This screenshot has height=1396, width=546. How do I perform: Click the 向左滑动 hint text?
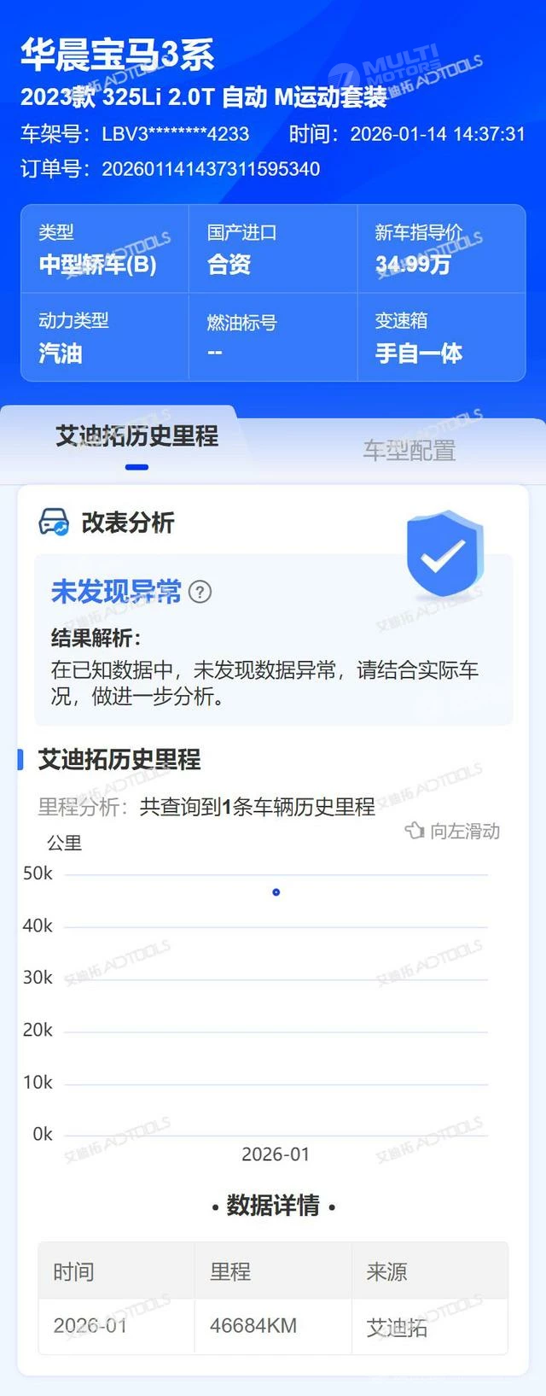(x=465, y=831)
